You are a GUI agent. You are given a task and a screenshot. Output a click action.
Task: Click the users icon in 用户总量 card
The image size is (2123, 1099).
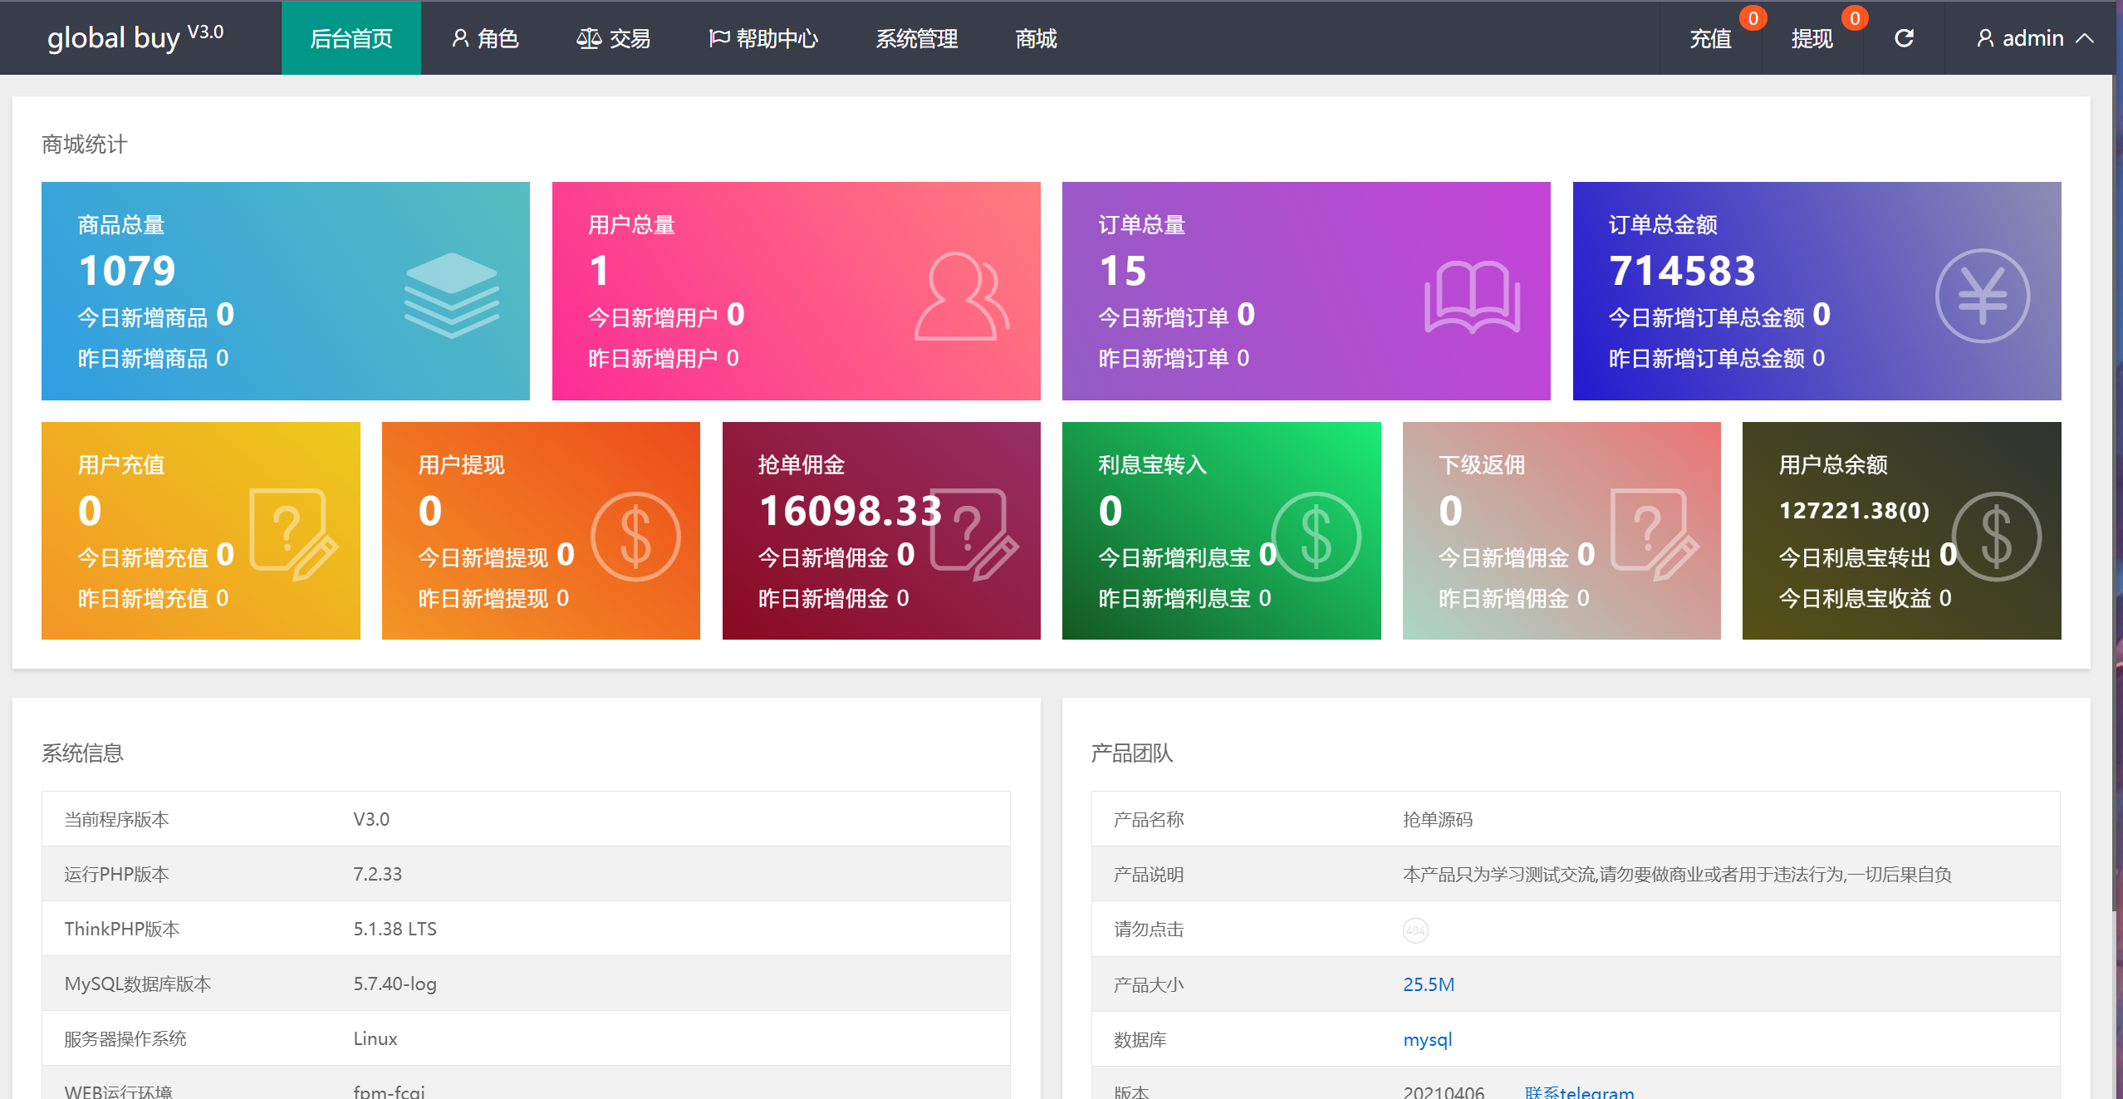click(961, 297)
